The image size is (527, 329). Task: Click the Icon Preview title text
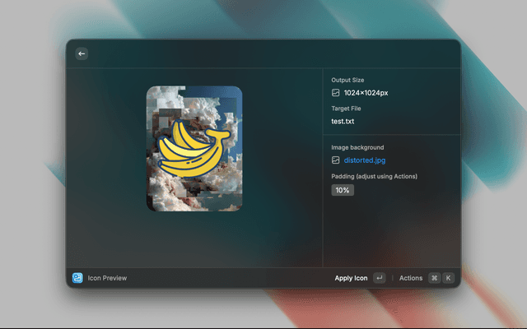coord(108,278)
